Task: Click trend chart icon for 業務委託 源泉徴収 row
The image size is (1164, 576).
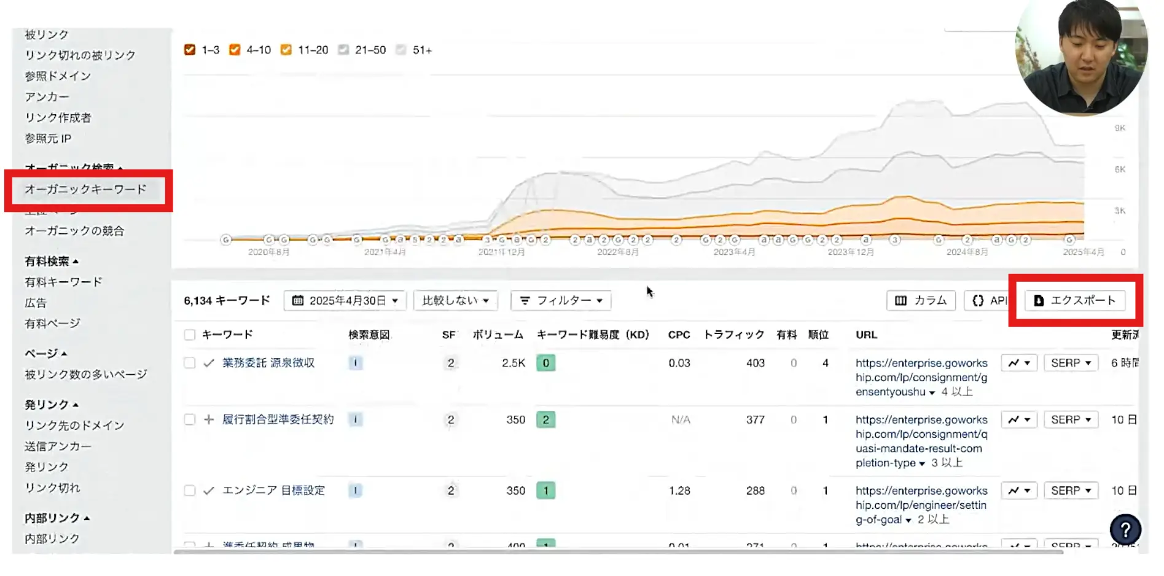Action: (1018, 363)
